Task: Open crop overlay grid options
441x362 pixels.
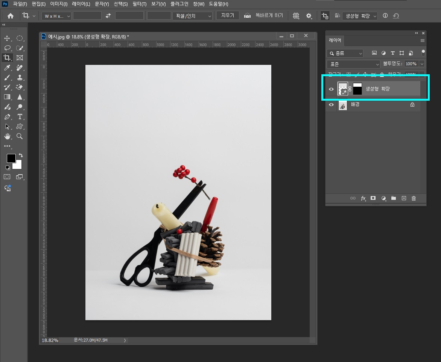Action: click(x=296, y=16)
